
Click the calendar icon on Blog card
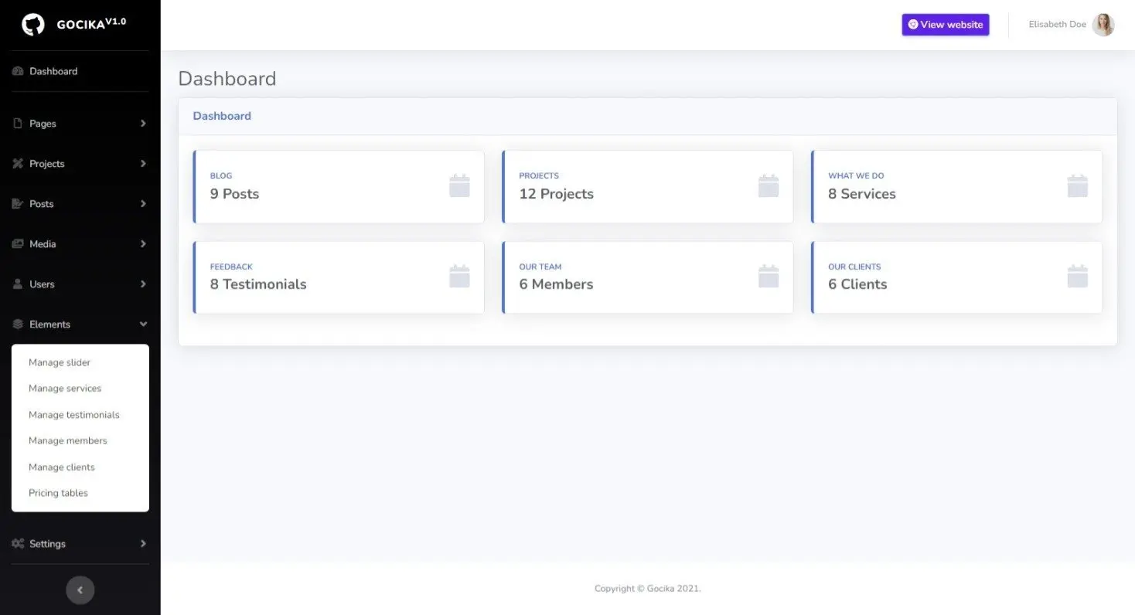click(x=459, y=186)
